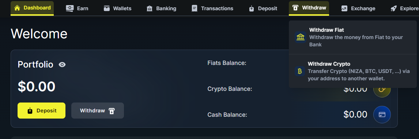The image size is (419, 139).
Task: Click the Cash Balance card icon
Action: click(382, 115)
